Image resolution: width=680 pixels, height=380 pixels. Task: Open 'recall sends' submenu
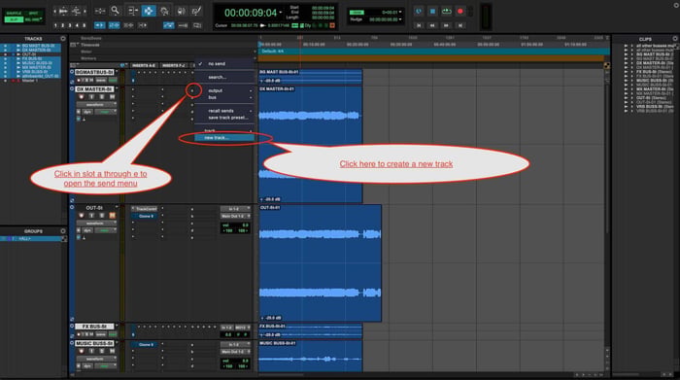tap(224, 111)
